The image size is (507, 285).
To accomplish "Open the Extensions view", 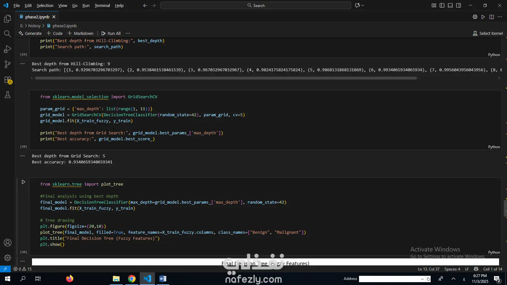I will pyautogui.click(x=8, y=80).
